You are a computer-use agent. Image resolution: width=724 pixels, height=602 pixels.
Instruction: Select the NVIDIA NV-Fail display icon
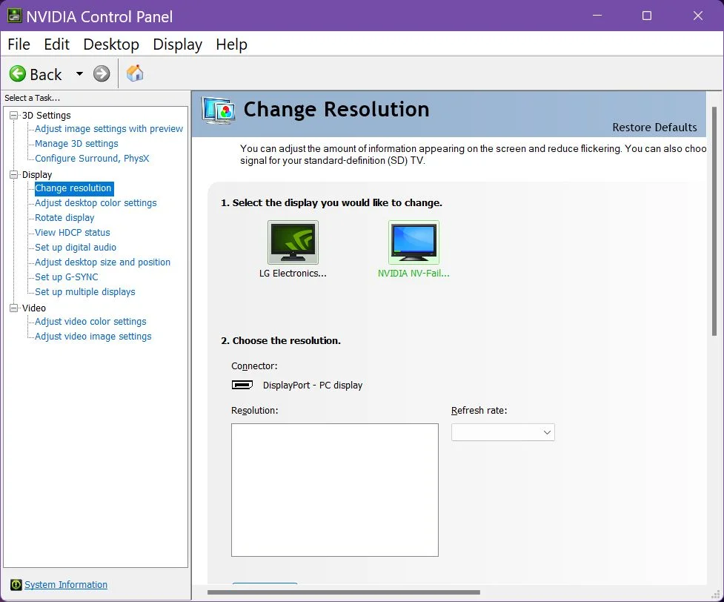tap(414, 242)
